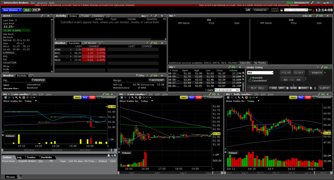Click the wrench icon in Portfolio monitor panel

point(151,75)
